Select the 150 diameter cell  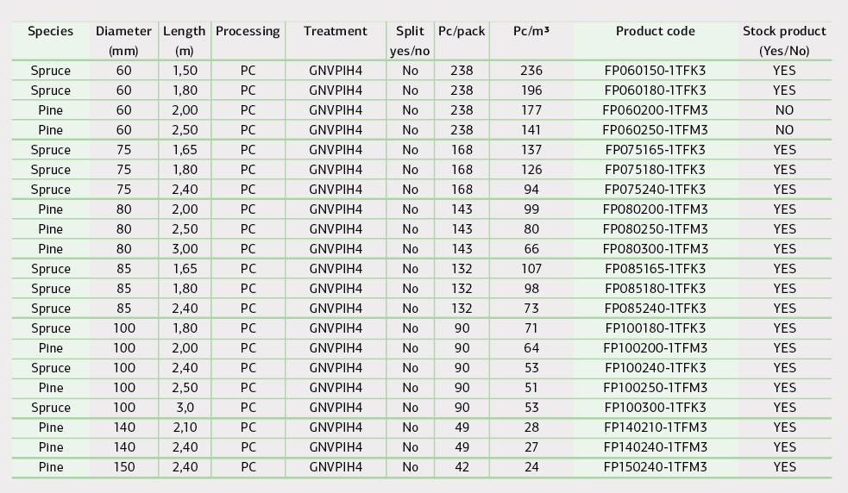124,467
